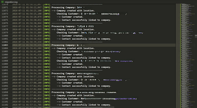197x108 pixels.
Task: Click timestamp 01:56:36,850 on line 11080
Action: point(34,36)
